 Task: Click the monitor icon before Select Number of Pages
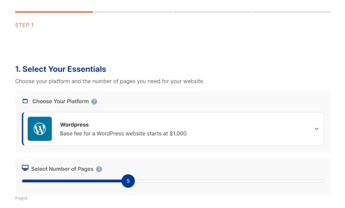pyautogui.click(x=25, y=168)
